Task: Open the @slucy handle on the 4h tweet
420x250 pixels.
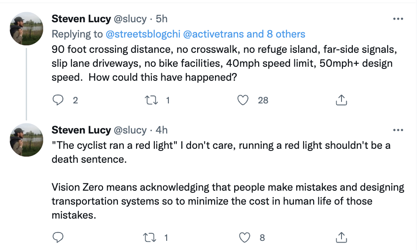Action: coord(130,130)
